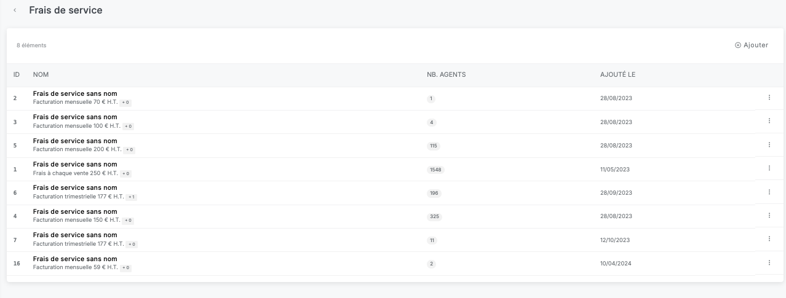
Task: Select the 325 agents badge
Action: pyautogui.click(x=434, y=217)
